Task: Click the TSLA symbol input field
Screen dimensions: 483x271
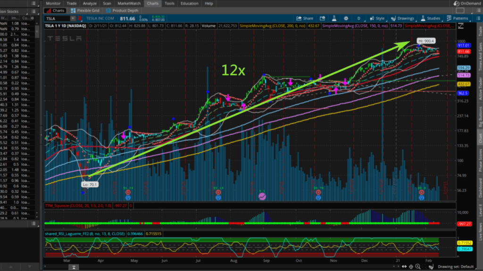Action: [57, 18]
